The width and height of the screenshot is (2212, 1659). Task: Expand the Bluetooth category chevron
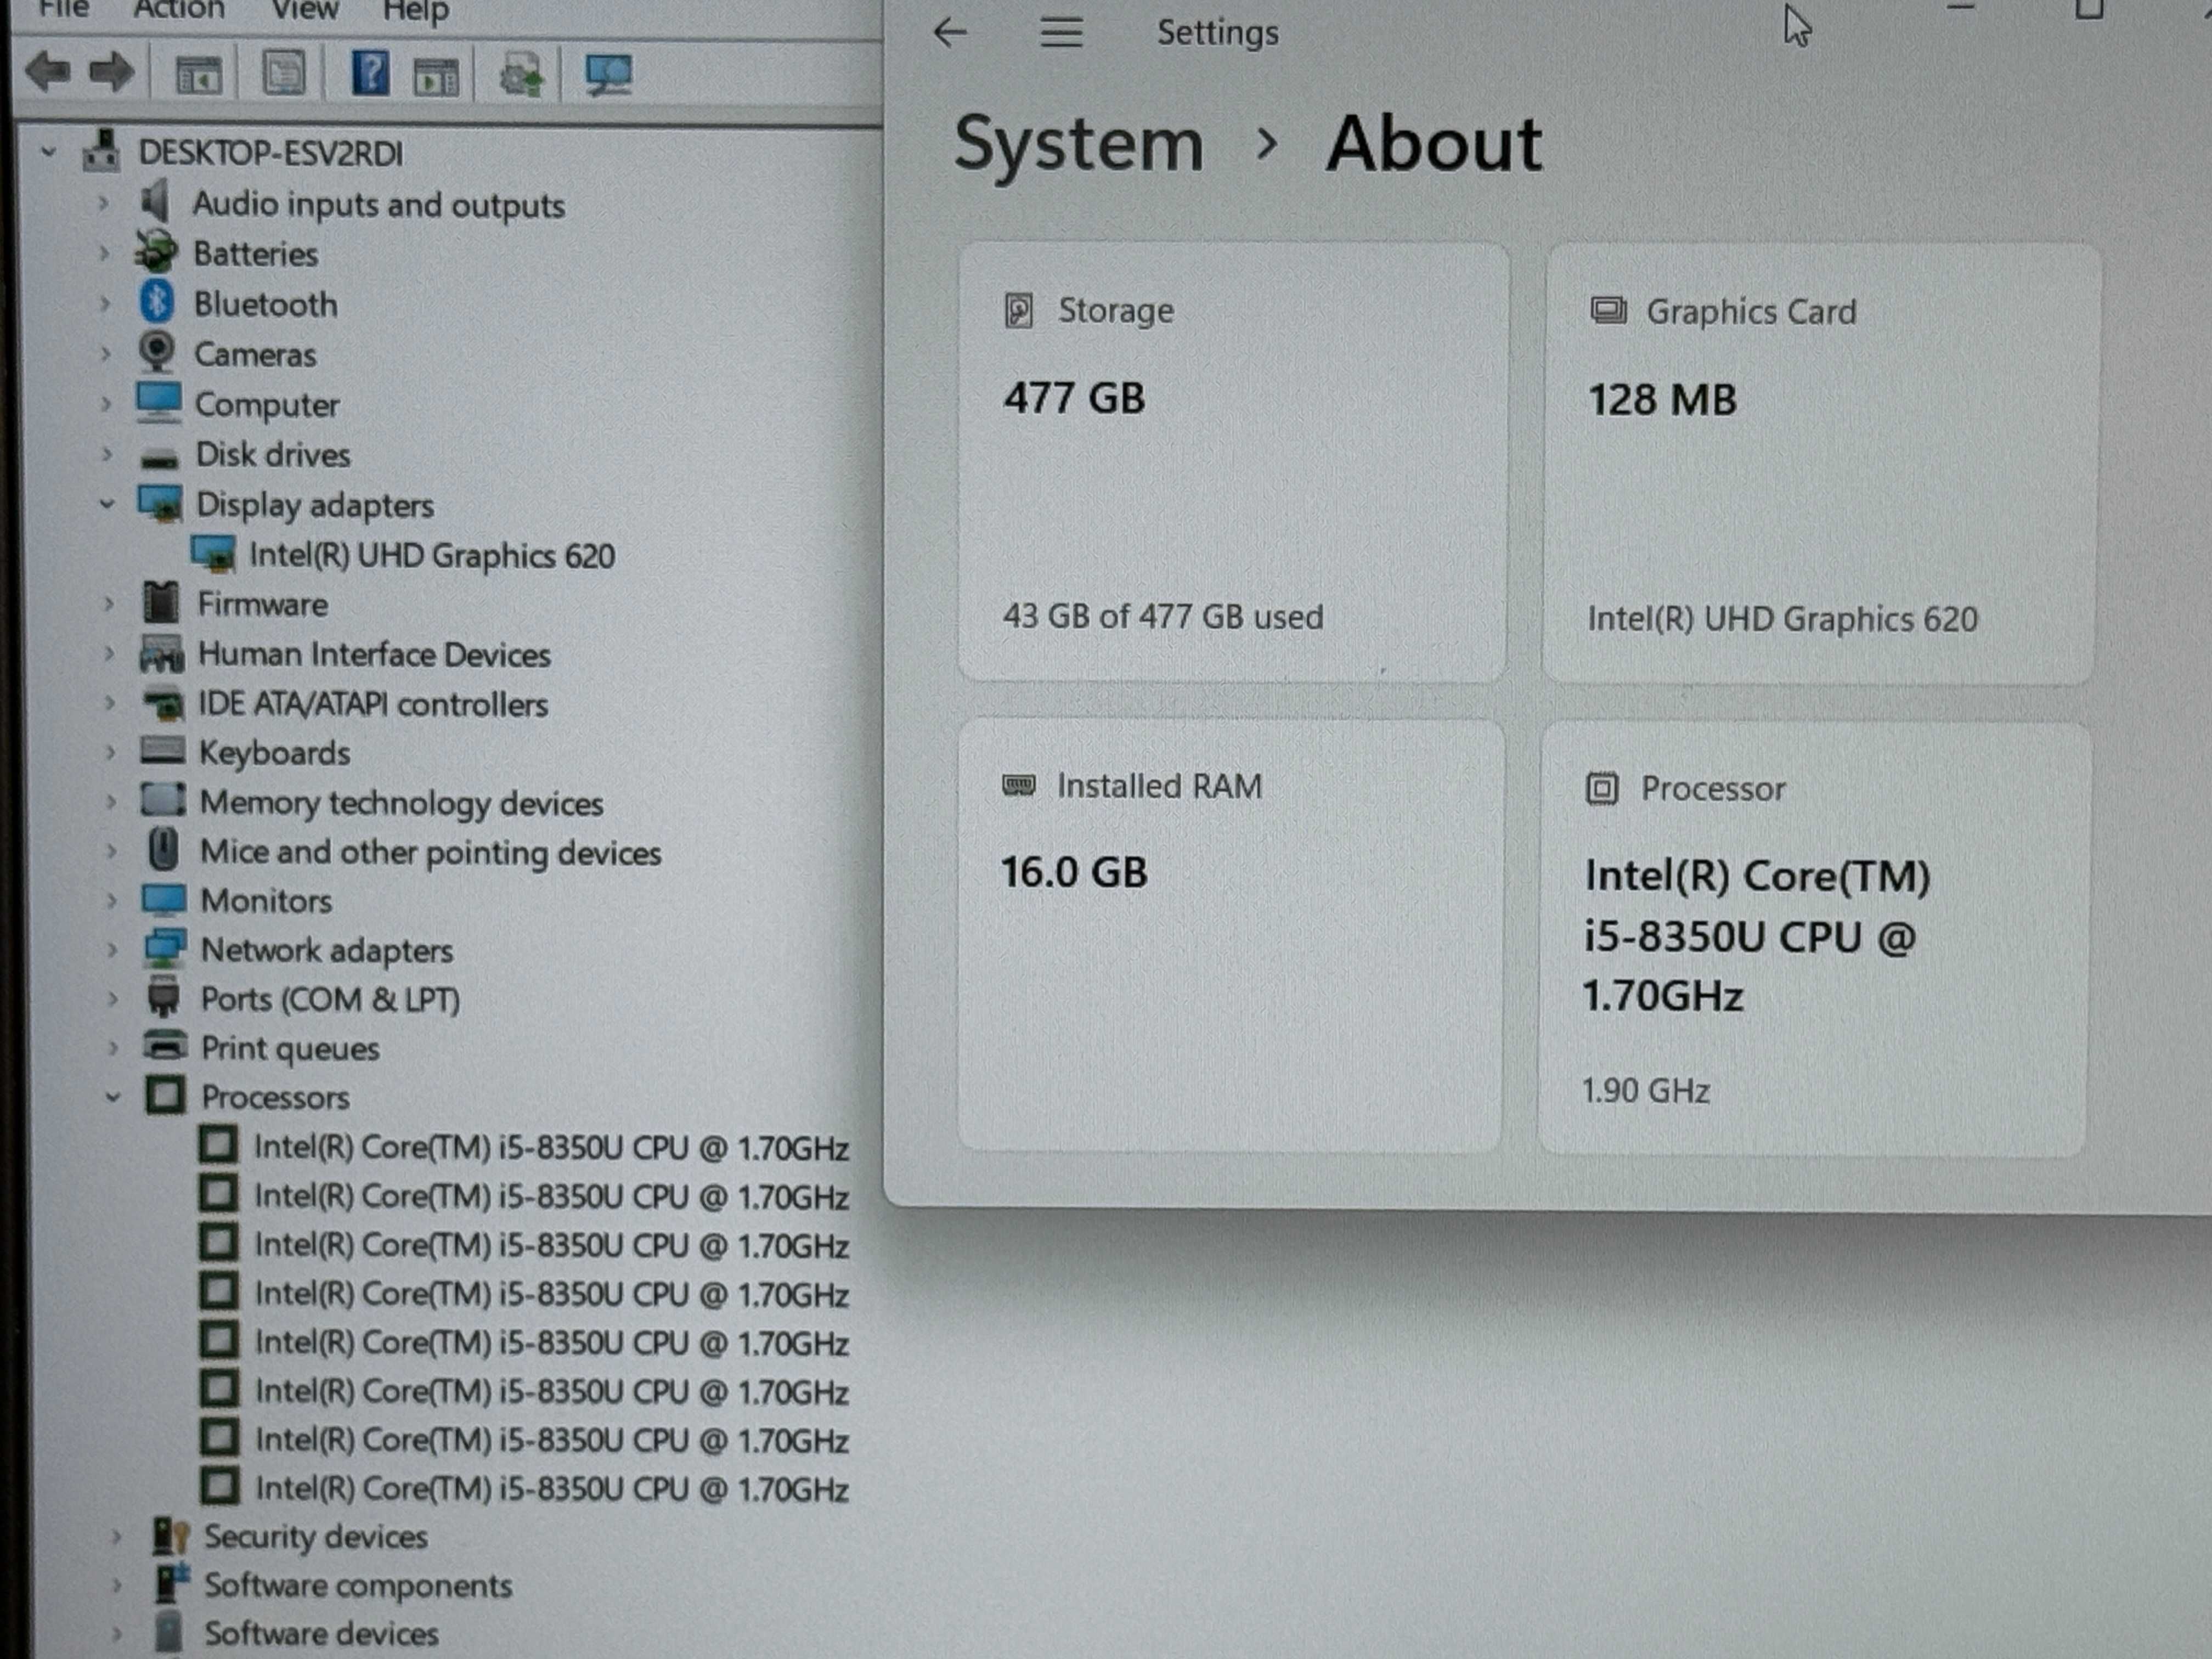104,303
